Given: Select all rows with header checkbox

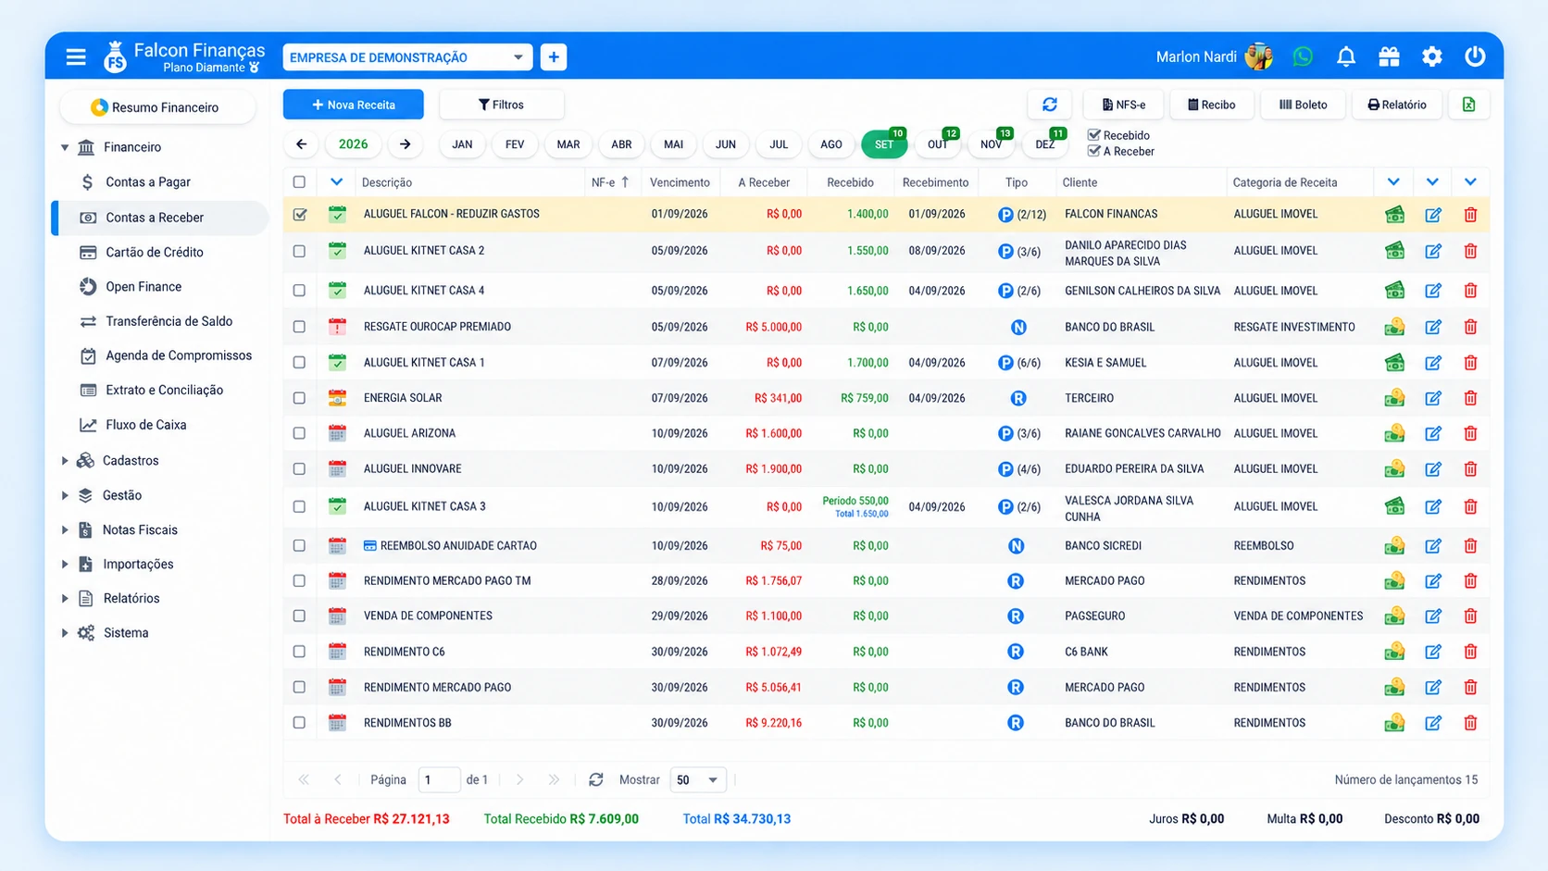Looking at the screenshot, I should (299, 182).
